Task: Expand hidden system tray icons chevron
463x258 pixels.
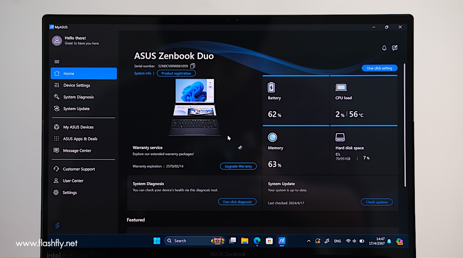Action: coord(308,241)
